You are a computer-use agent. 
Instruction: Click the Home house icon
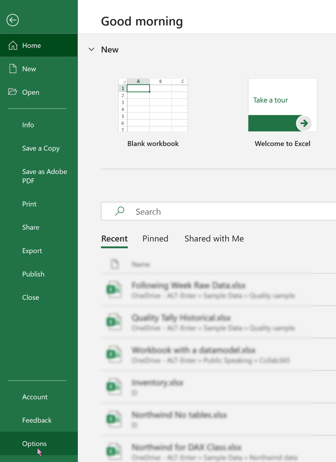coord(13,45)
